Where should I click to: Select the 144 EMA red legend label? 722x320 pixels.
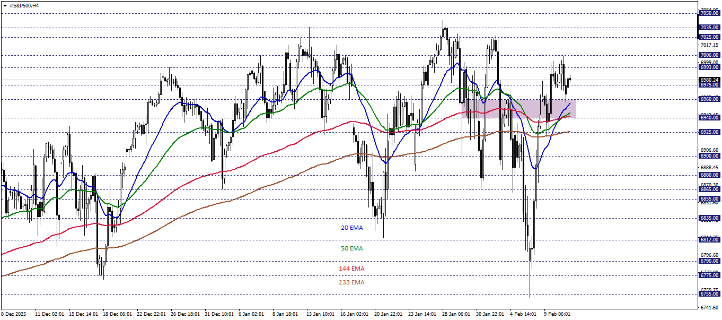click(352, 269)
